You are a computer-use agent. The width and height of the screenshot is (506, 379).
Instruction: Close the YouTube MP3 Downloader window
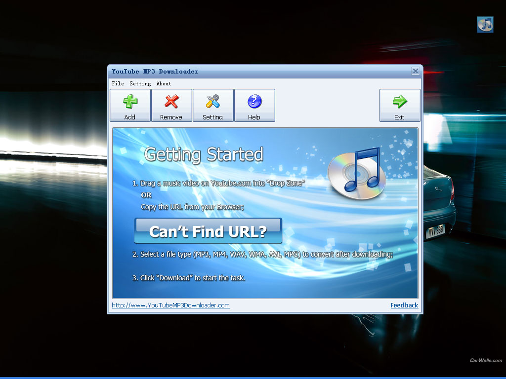[415, 71]
